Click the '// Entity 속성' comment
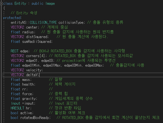 (24, 13)
